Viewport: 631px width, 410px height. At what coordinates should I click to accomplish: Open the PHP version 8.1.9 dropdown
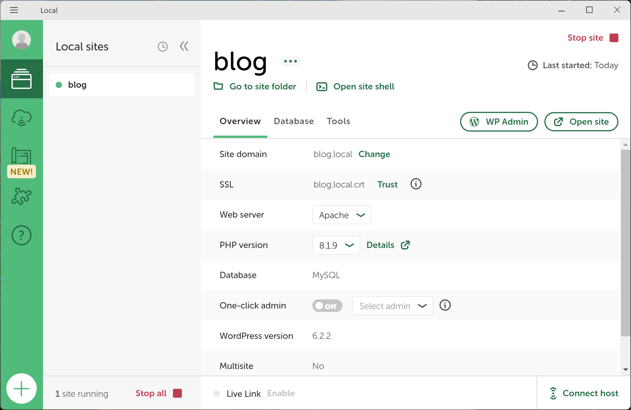[x=336, y=245]
